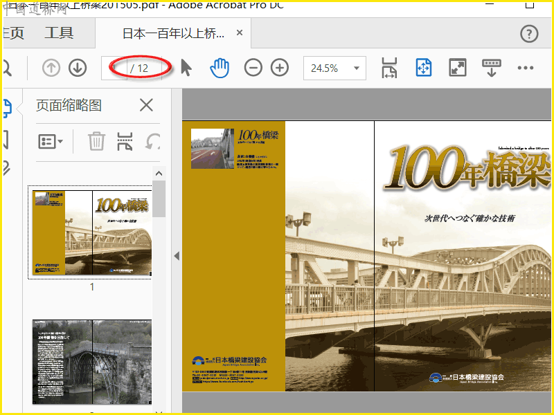Zoom out with the minus button
This screenshot has width=554, height=415.
coord(253,68)
